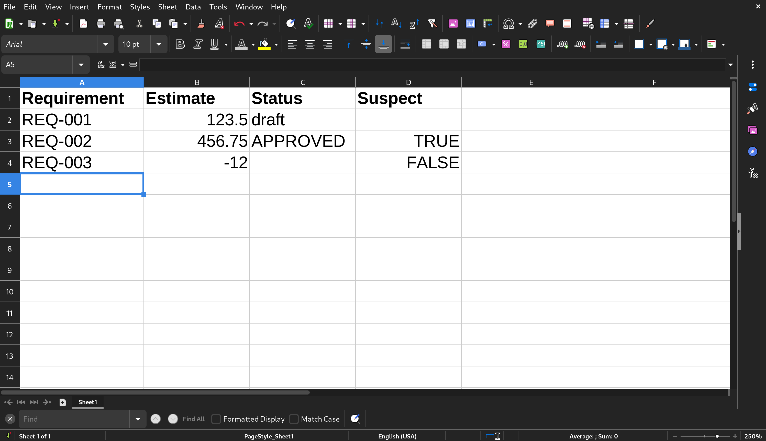This screenshot has width=766, height=441.
Task: Click the Merge and Center Cells icon
Action: (x=426, y=44)
